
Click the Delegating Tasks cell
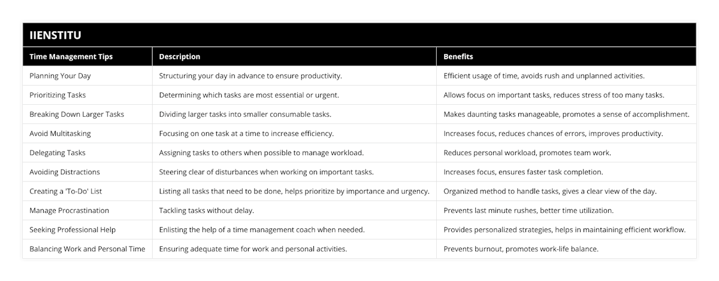point(58,153)
